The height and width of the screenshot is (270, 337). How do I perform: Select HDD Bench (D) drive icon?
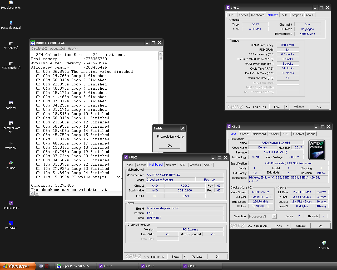coord(11,65)
